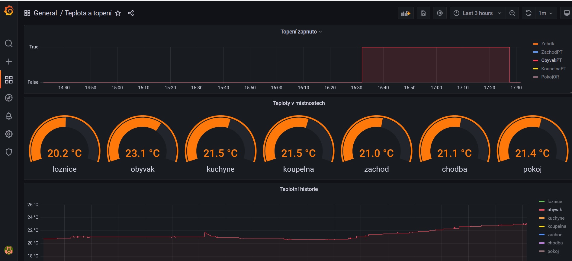Toggle the chodba series in history legend

pyautogui.click(x=555, y=243)
